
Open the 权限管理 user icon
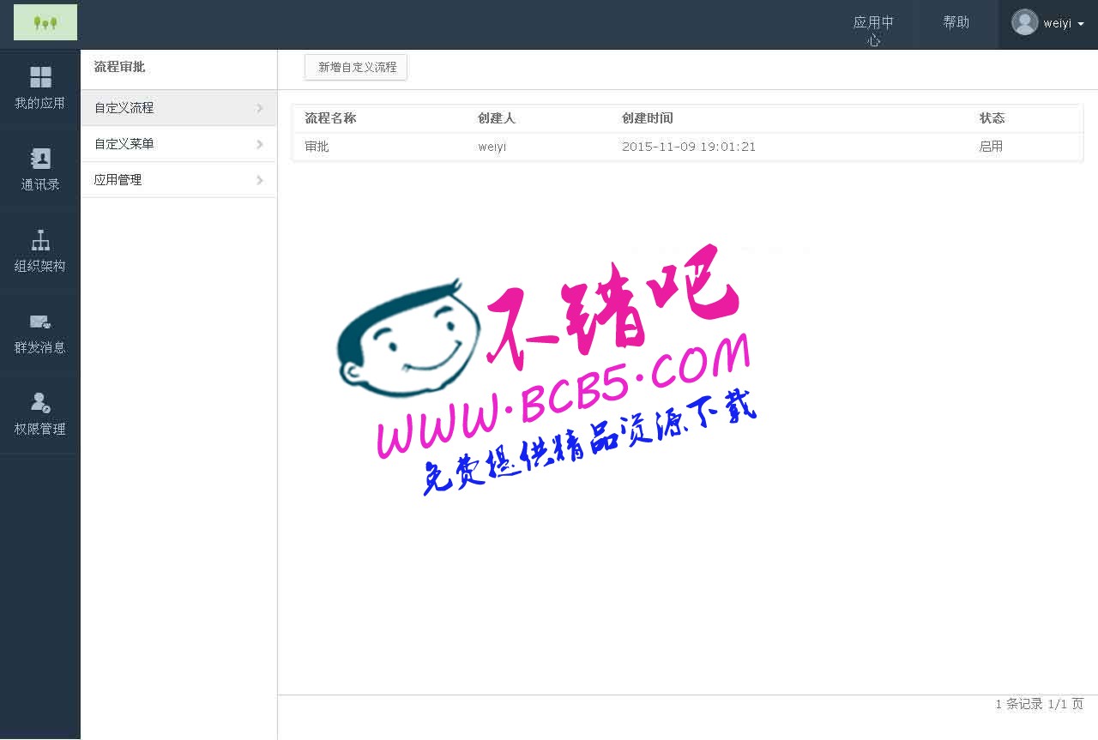click(x=40, y=403)
